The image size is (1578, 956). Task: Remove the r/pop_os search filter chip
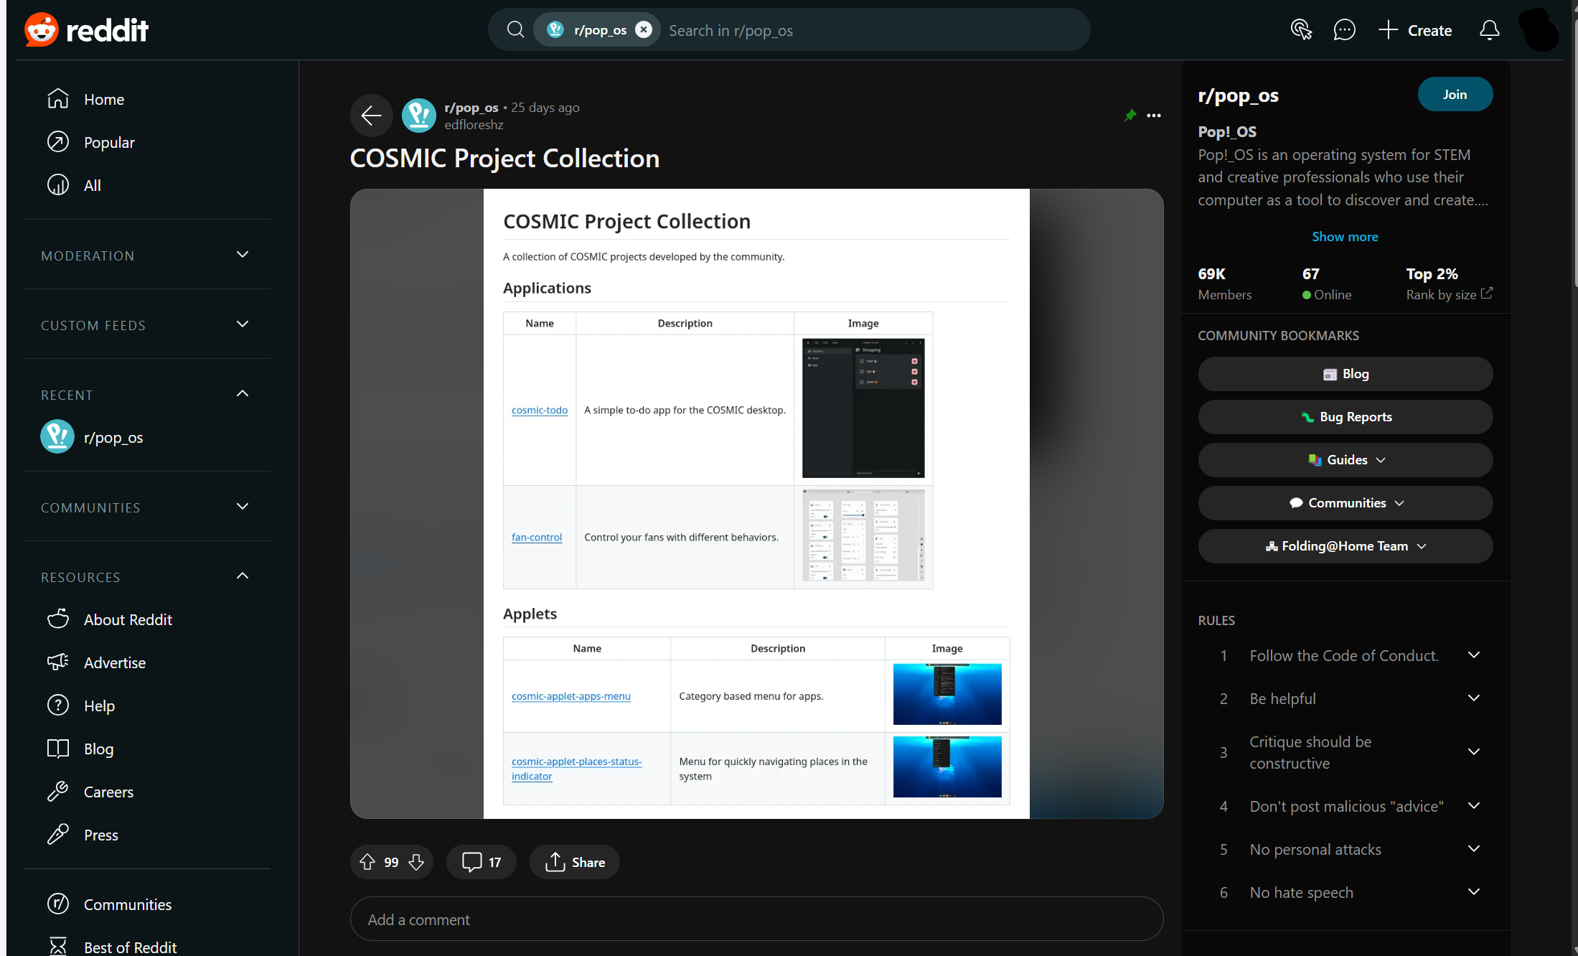644,29
